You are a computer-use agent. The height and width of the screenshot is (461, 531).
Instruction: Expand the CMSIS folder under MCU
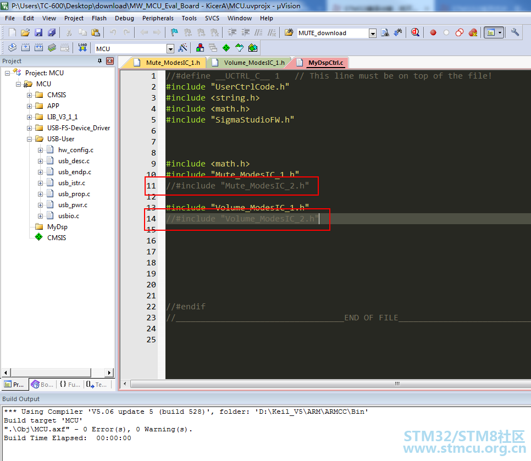(x=30, y=95)
